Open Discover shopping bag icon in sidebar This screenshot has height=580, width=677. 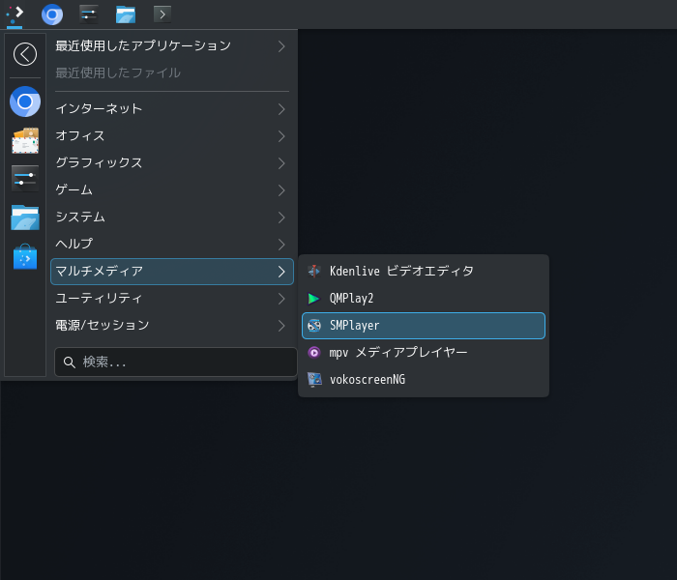click(25, 256)
